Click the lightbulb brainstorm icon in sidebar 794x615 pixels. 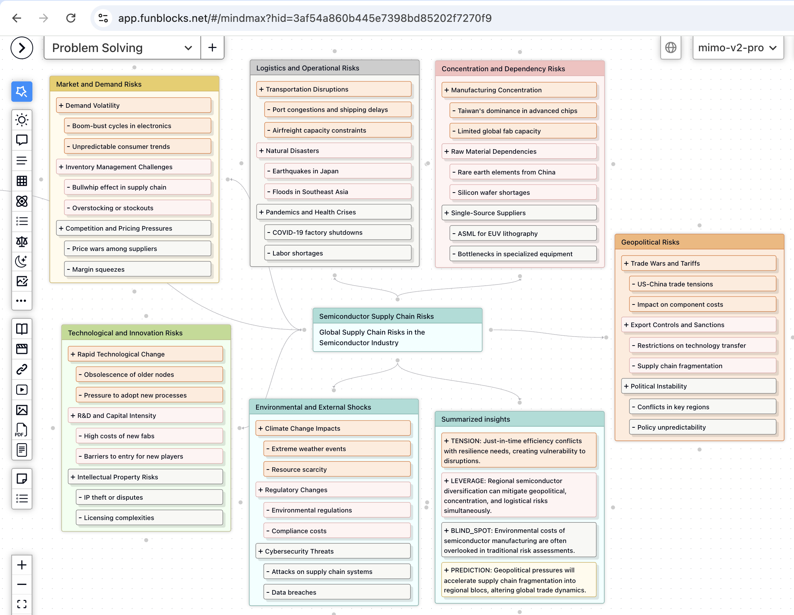(22, 120)
